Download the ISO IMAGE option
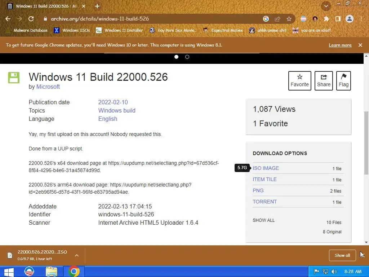369x277 pixels. [266, 168]
